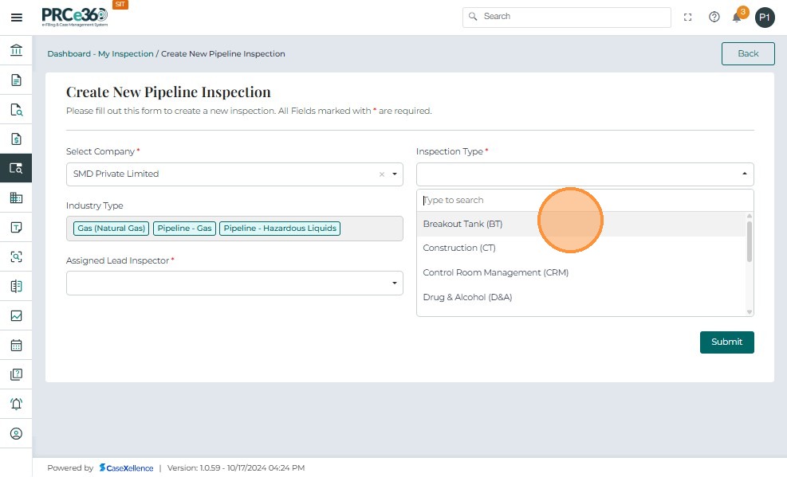Open the help question mark icon

point(714,17)
